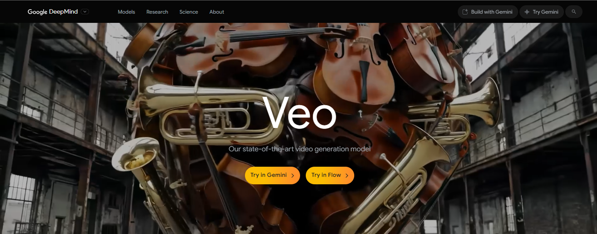Open the Models navigation menu
597x234 pixels.
pyautogui.click(x=126, y=12)
